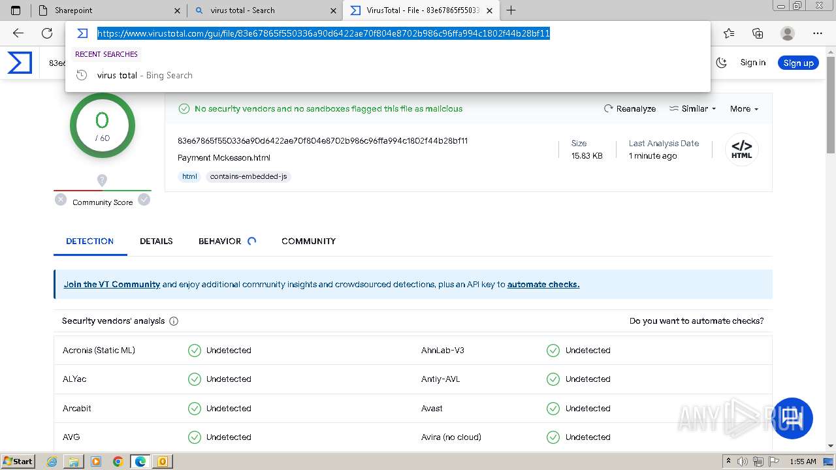Click the community score question mark icon

point(102,180)
